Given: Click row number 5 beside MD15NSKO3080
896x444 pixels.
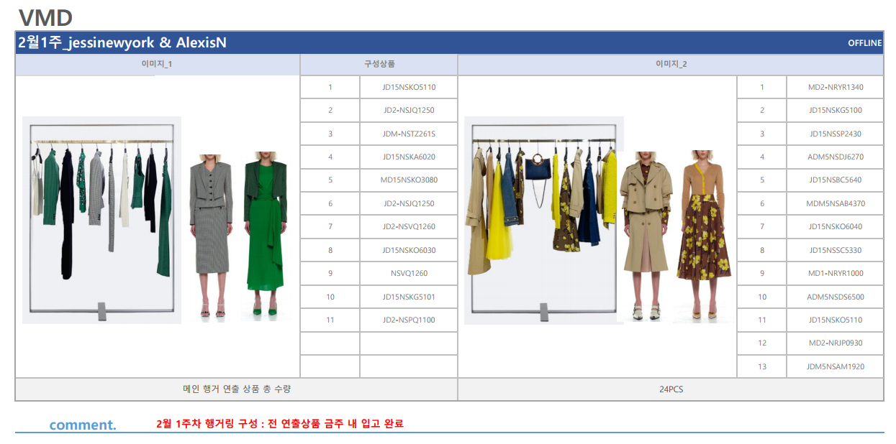Looking at the screenshot, I should click(330, 180).
